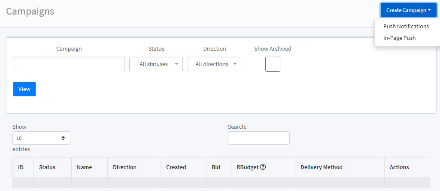The width and height of the screenshot is (440, 191).
Task: Click into the table Search box
Action: (x=258, y=138)
